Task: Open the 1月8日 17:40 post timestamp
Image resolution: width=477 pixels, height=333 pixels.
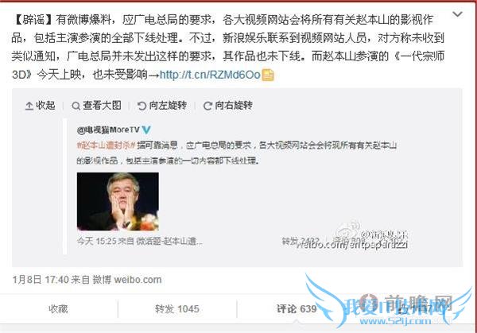Action: pyautogui.click(x=41, y=280)
